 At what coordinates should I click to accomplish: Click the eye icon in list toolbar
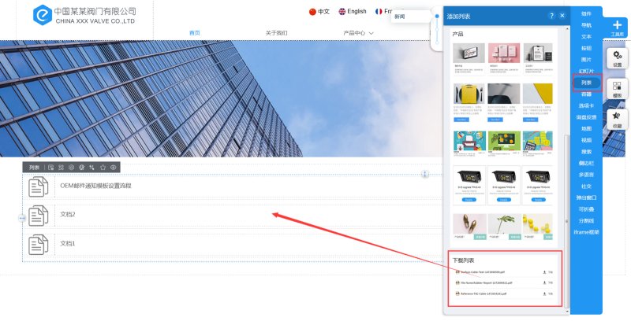tap(114, 168)
